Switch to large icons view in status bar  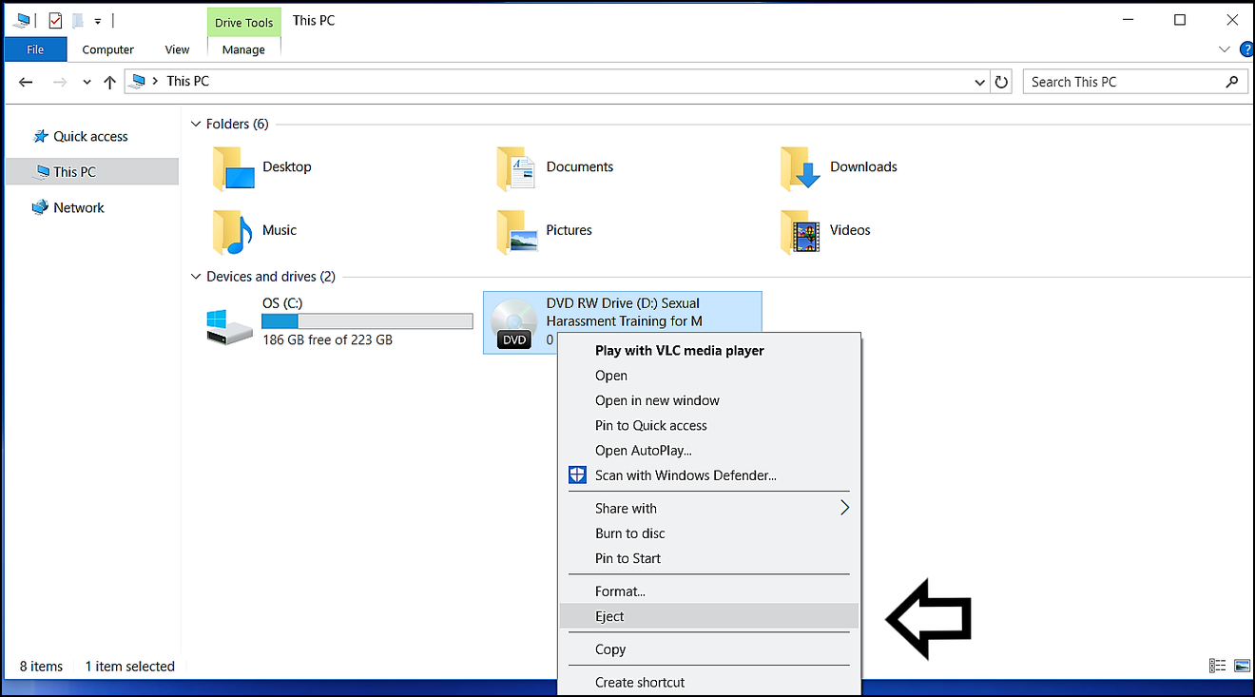[x=1242, y=666]
